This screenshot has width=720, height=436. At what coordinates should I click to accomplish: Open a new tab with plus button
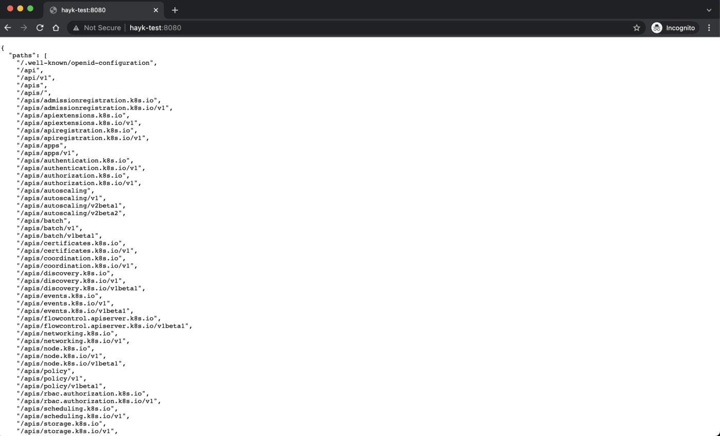[x=175, y=10]
